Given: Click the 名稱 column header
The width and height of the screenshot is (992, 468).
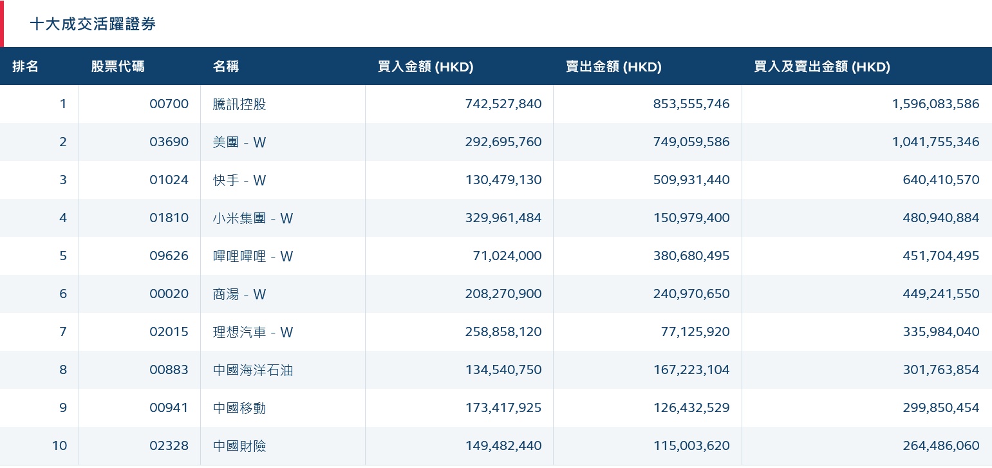Looking at the screenshot, I should [226, 66].
